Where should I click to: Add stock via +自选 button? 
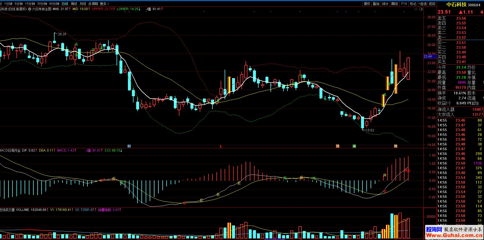pos(423,4)
